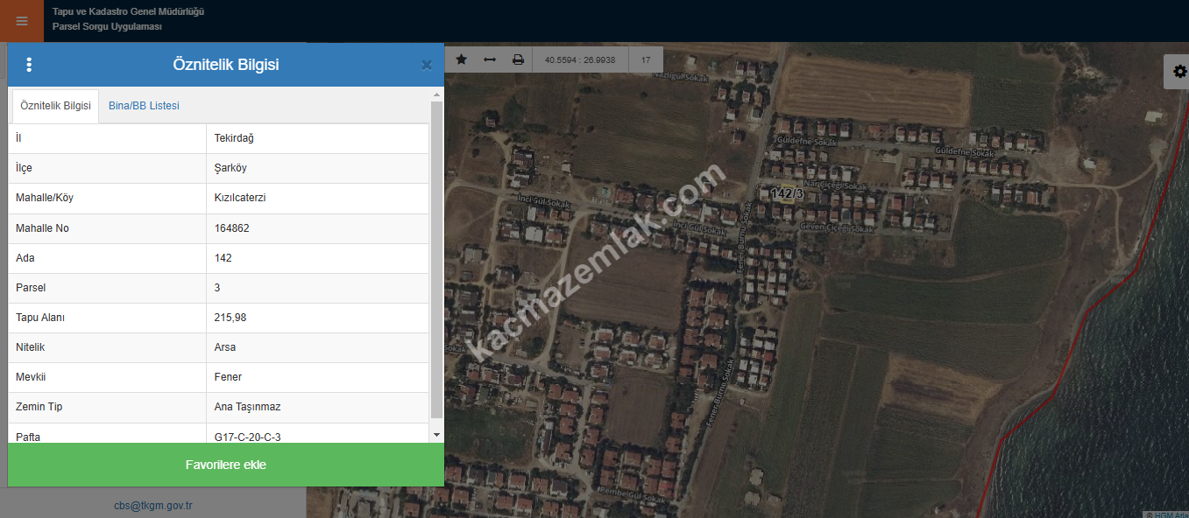Click the scrollbar down arrow in attribute panel
1189x518 pixels.
click(436, 434)
